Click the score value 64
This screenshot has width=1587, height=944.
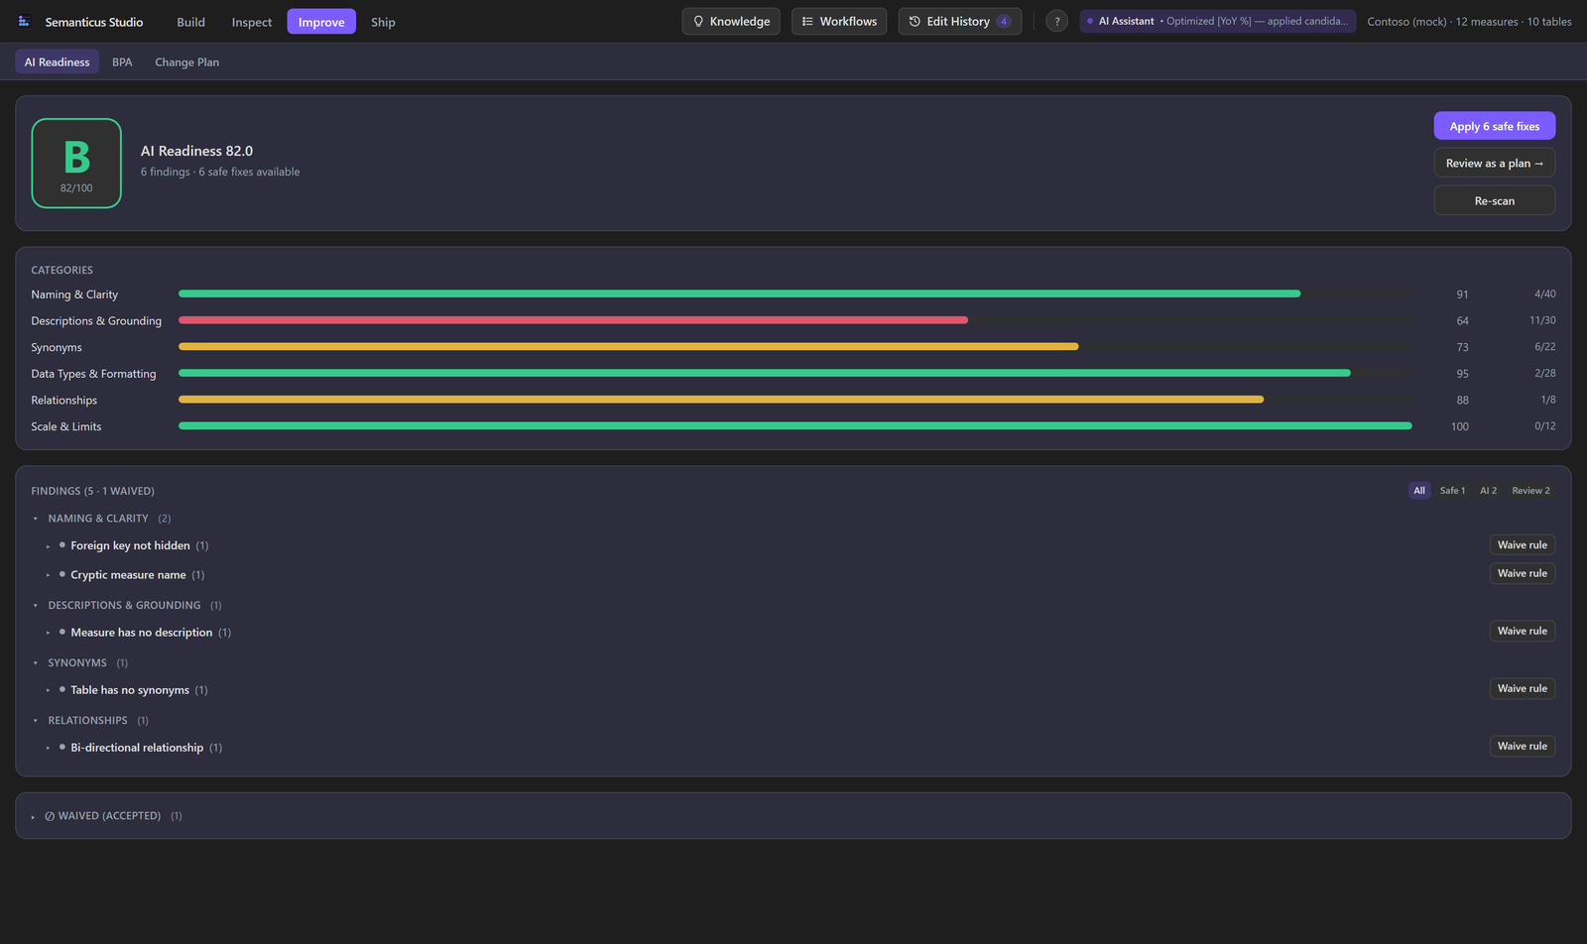pyautogui.click(x=1462, y=321)
